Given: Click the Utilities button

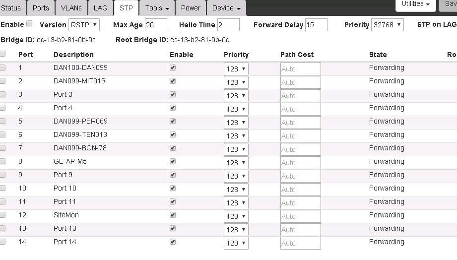Looking at the screenshot, I should pyautogui.click(x=415, y=4).
